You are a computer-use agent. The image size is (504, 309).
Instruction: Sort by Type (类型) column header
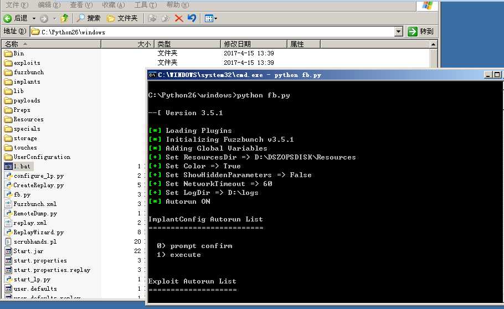[188, 44]
